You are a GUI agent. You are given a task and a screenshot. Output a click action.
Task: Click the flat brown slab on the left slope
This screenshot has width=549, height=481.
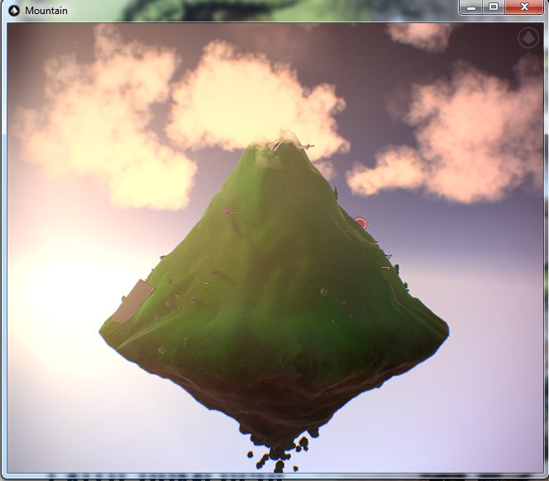click(x=133, y=301)
